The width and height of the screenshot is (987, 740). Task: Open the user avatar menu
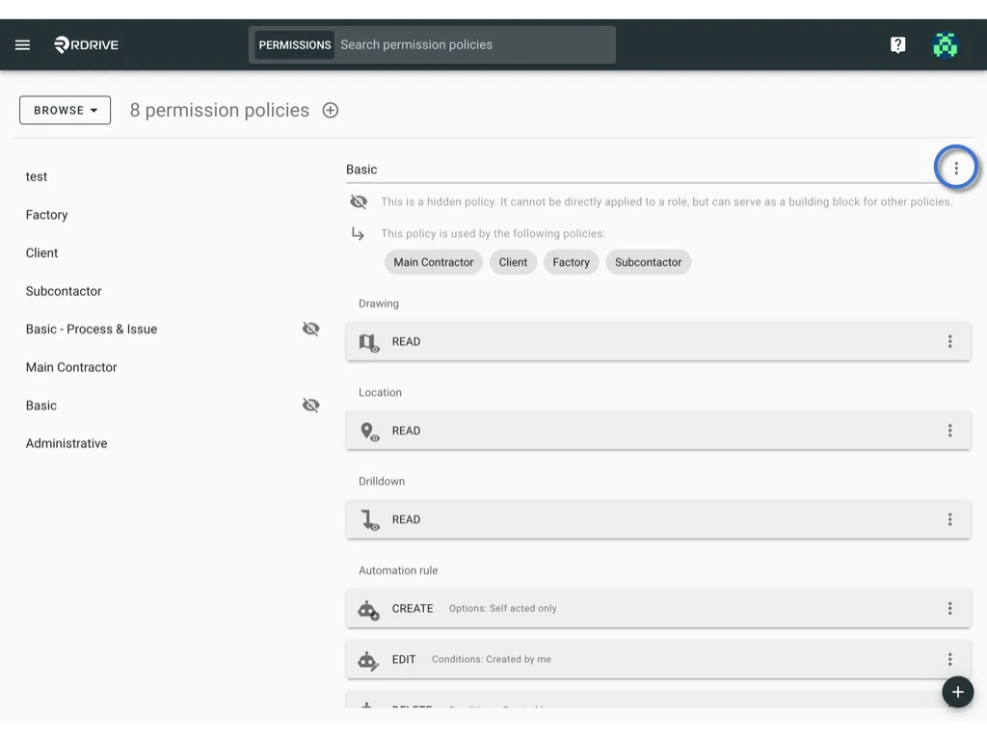946,43
